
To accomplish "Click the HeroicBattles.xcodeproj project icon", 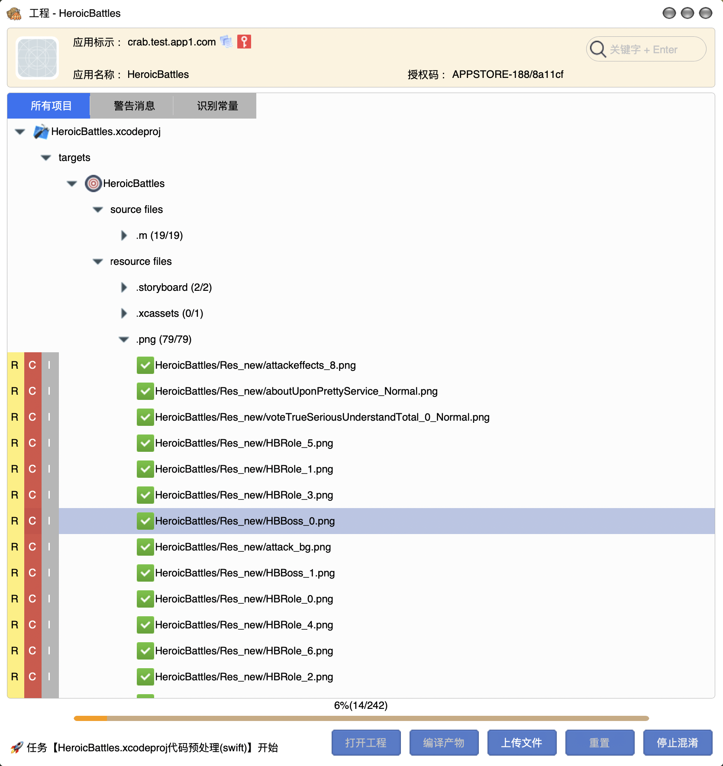I will point(41,132).
